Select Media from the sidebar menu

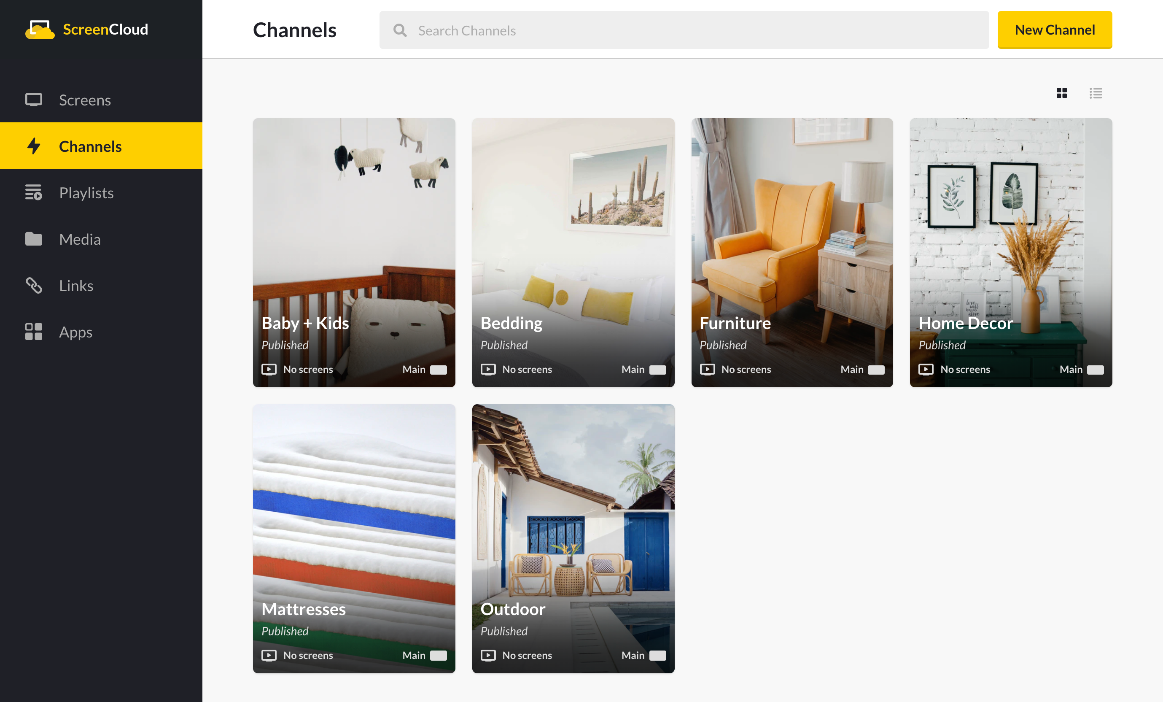point(80,239)
